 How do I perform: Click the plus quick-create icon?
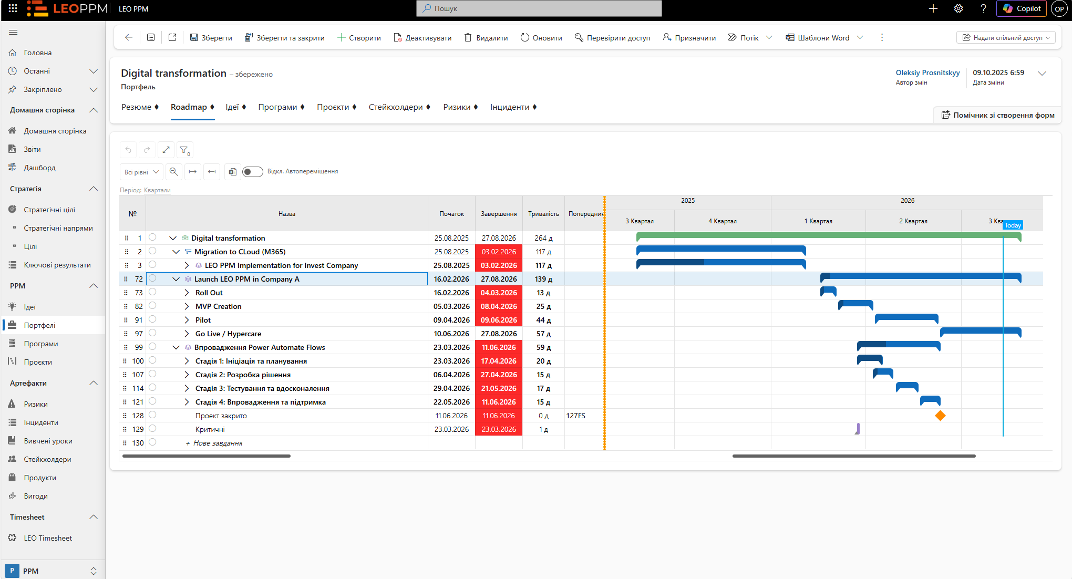(x=933, y=8)
